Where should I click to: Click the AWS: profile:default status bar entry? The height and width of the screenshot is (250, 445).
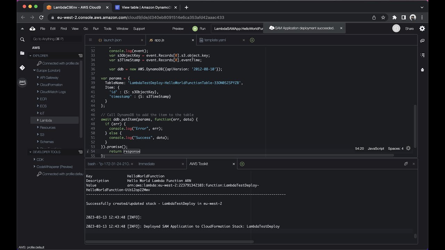pos(31,247)
